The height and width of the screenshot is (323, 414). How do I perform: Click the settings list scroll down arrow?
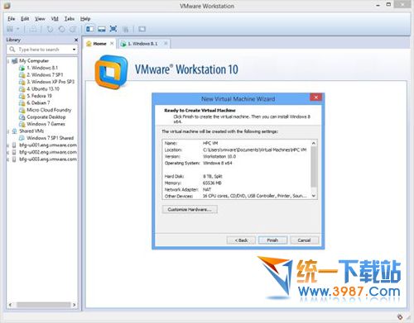click(x=314, y=196)
